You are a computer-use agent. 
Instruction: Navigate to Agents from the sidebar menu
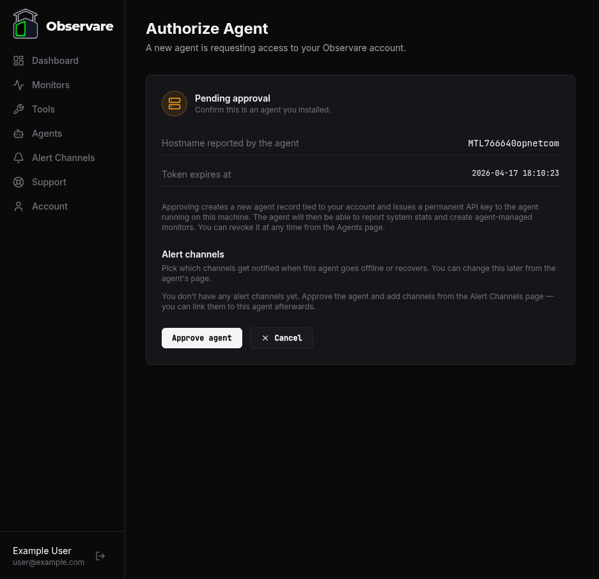[x=47, y=134]
